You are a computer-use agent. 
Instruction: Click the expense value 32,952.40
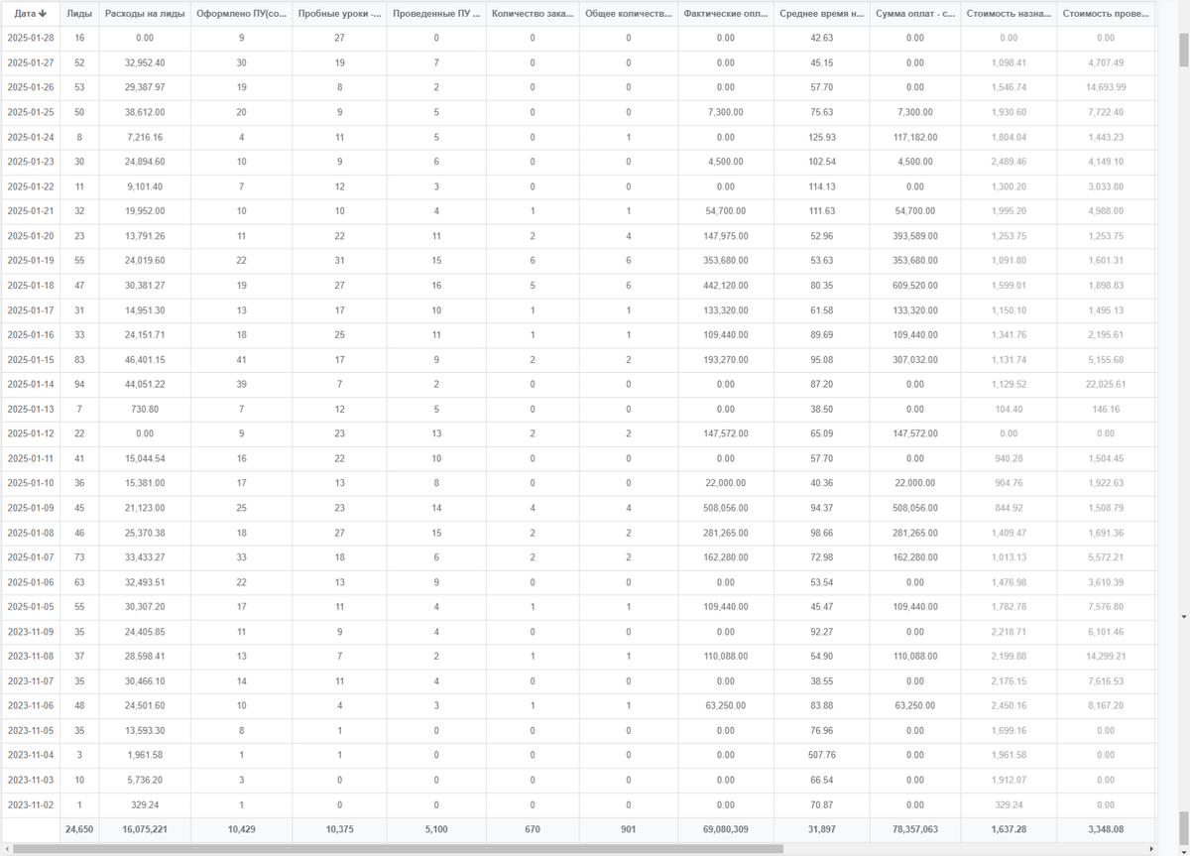pyautogui.click(x=144, y=62)
